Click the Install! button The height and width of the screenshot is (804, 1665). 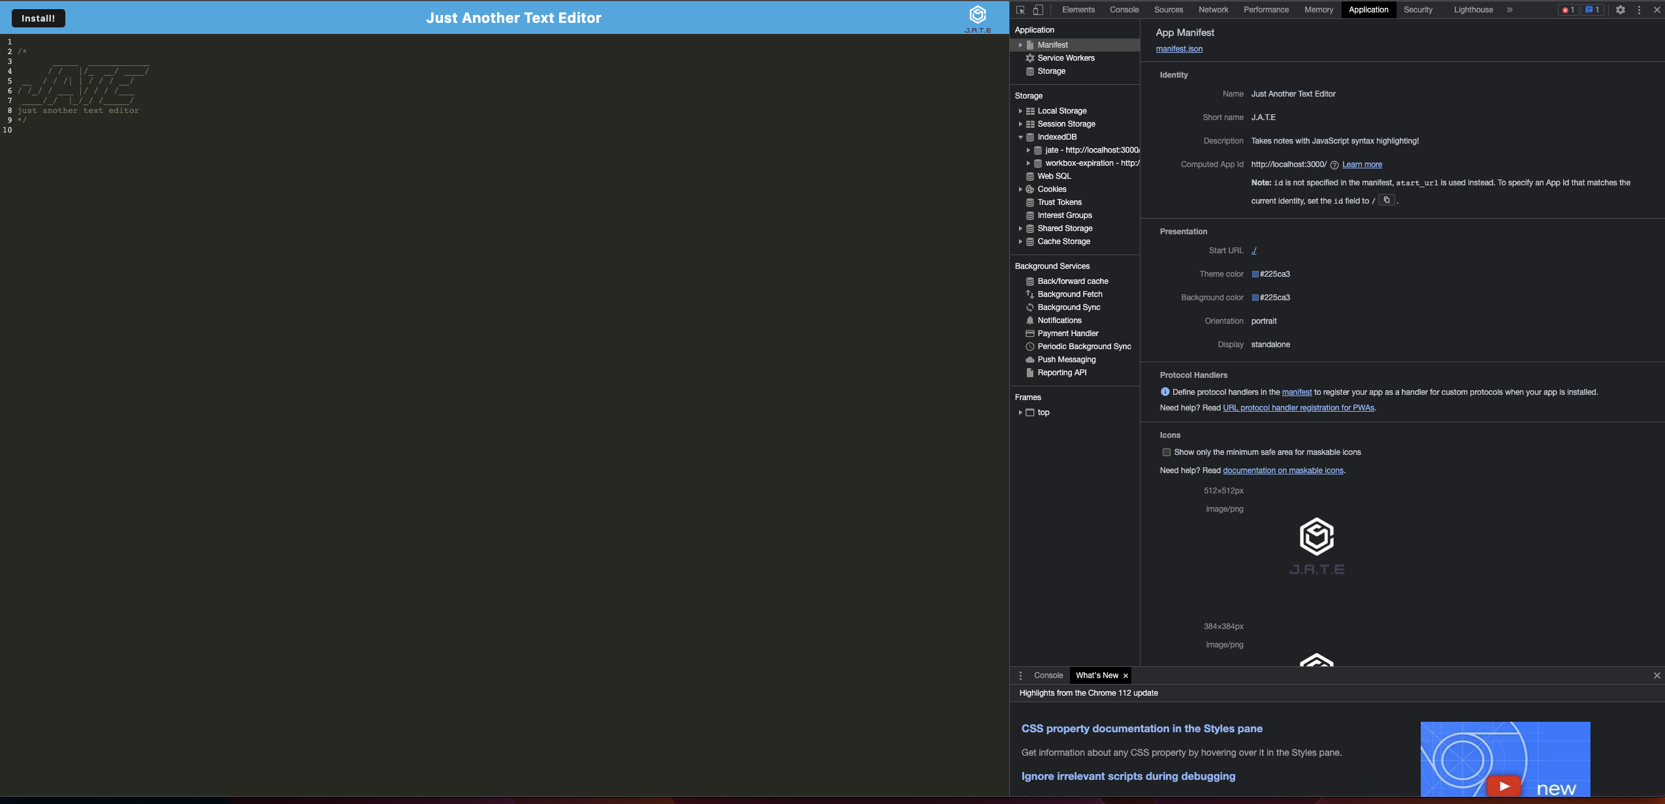tap(37, 18)
